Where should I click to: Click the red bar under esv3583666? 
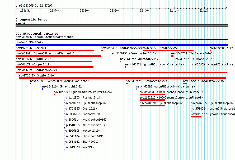point(54,61)
